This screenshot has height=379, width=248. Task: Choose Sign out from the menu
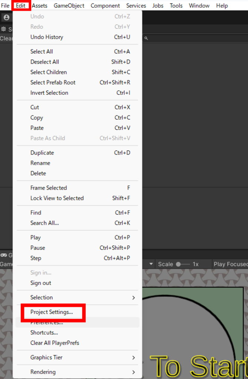[41, 283]
